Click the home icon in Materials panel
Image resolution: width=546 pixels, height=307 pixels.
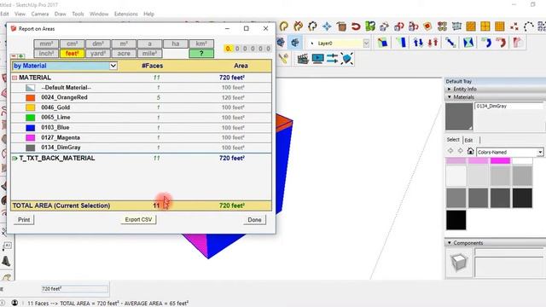click(470, 151)
